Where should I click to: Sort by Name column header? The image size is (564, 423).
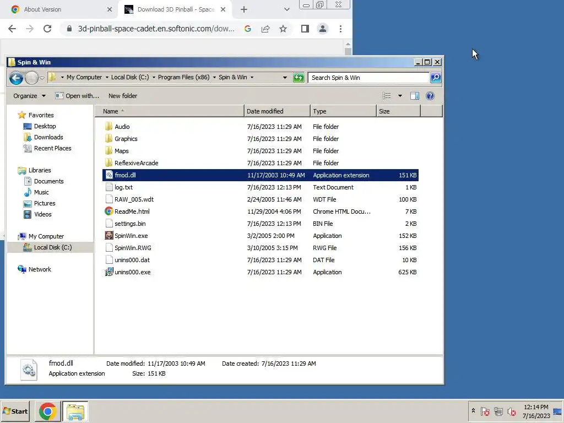pyautogui.click(x=170, y=111)
